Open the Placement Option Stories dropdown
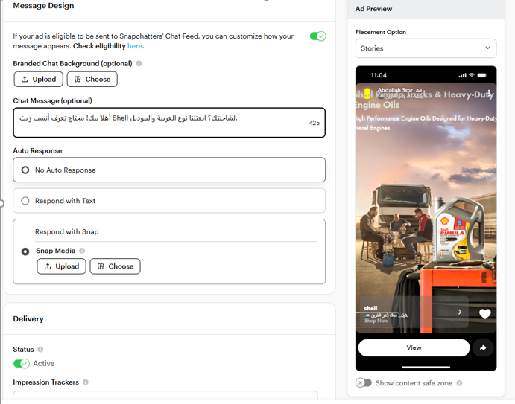Viewport: 515px width, 404px height. [426, 48]
